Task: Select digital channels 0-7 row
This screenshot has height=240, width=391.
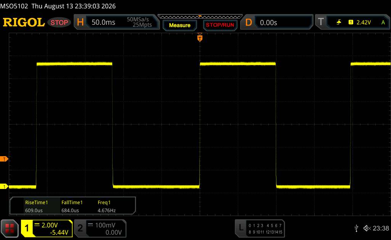Action: (265, 226)
